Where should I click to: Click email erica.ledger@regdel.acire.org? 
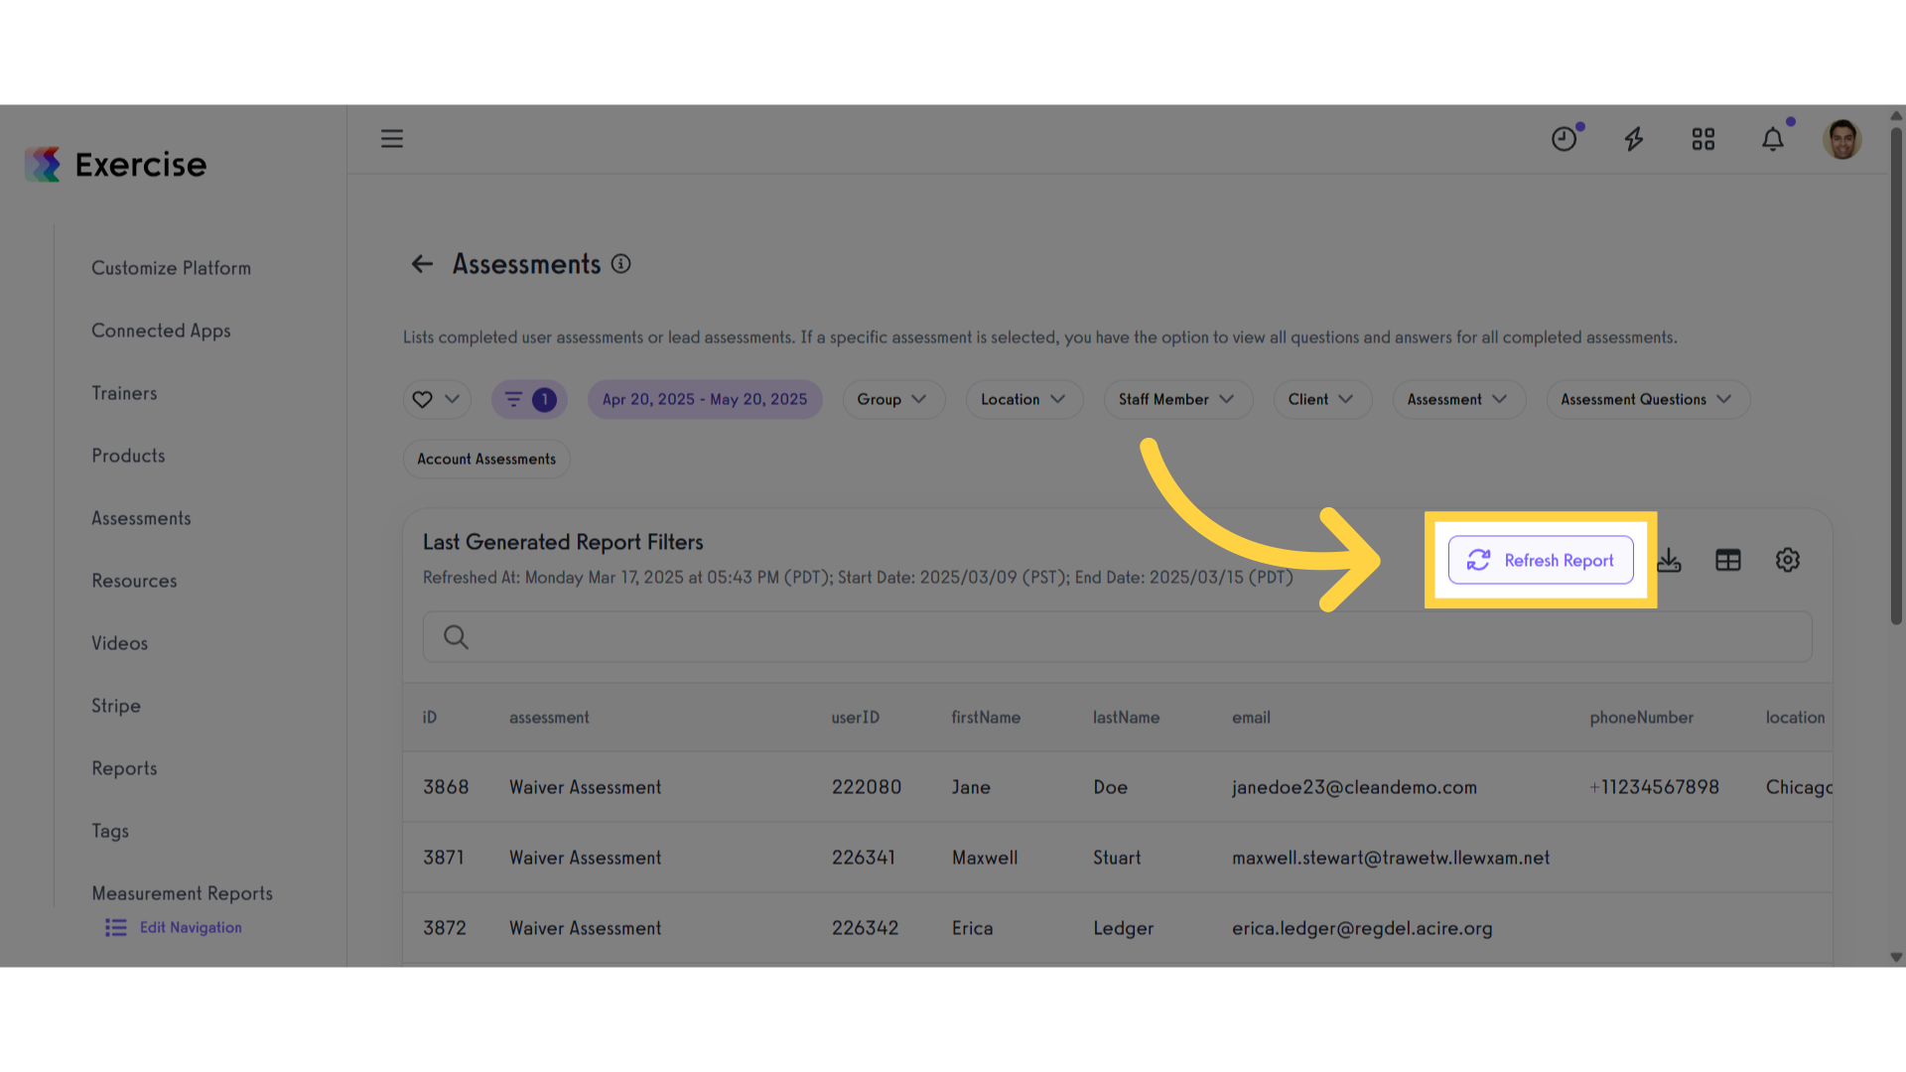[x=1362, y=928]
